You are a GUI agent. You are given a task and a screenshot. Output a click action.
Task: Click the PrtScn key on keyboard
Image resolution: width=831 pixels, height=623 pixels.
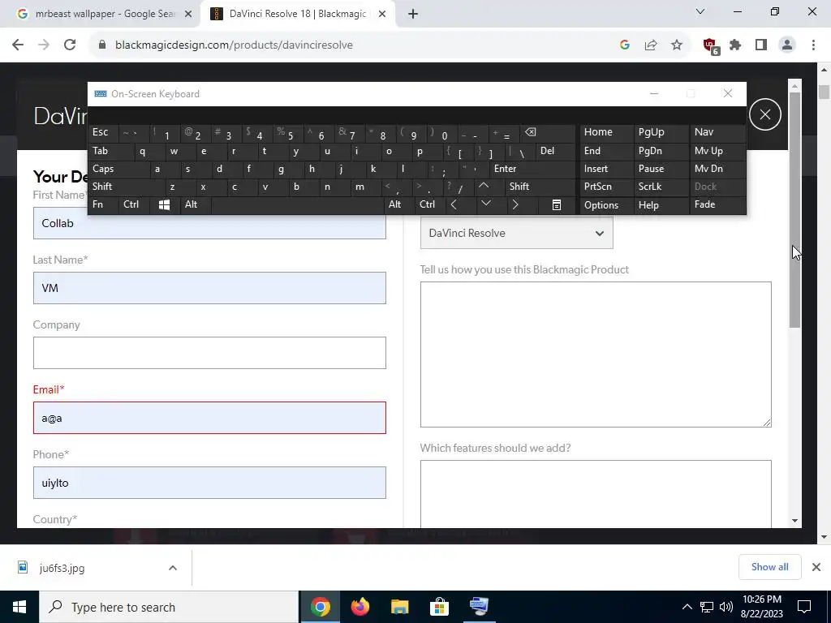pos(606,187)
